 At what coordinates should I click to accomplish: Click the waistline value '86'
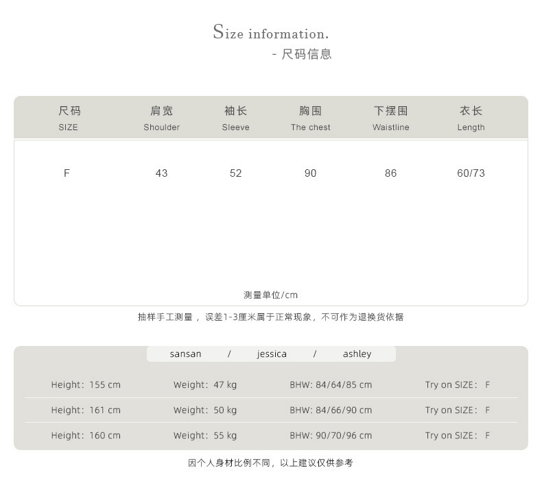tap(390, 173)
